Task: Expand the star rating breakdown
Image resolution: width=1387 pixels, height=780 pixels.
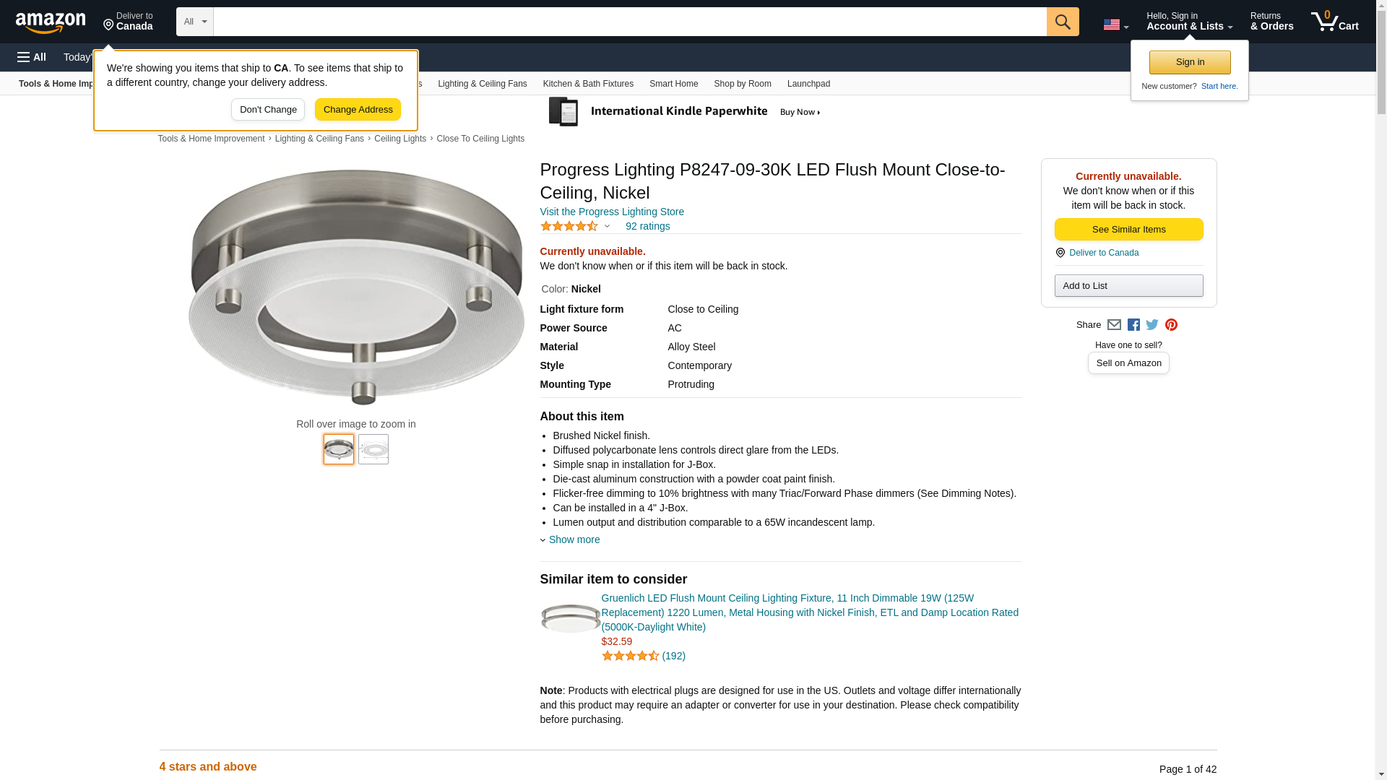Action: click(576, 227)
